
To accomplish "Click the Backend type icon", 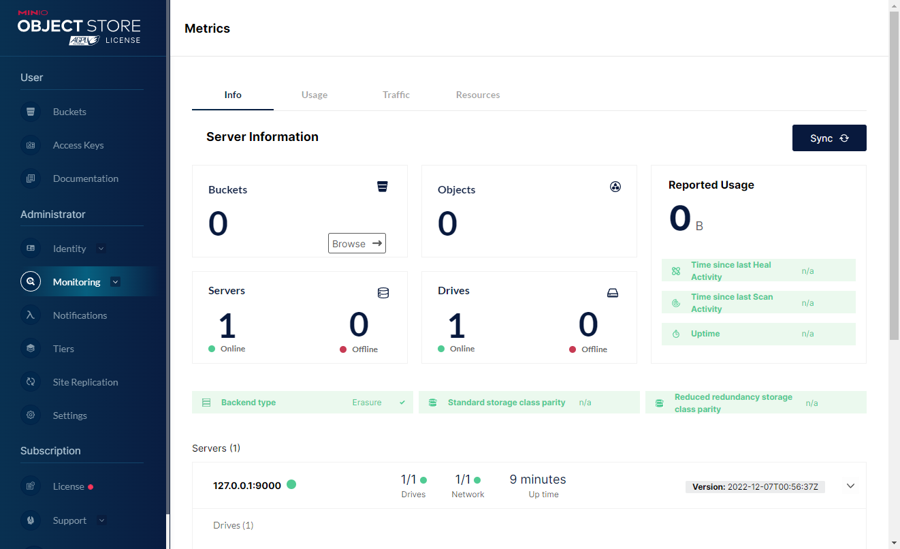I will [x=206, y=403].
